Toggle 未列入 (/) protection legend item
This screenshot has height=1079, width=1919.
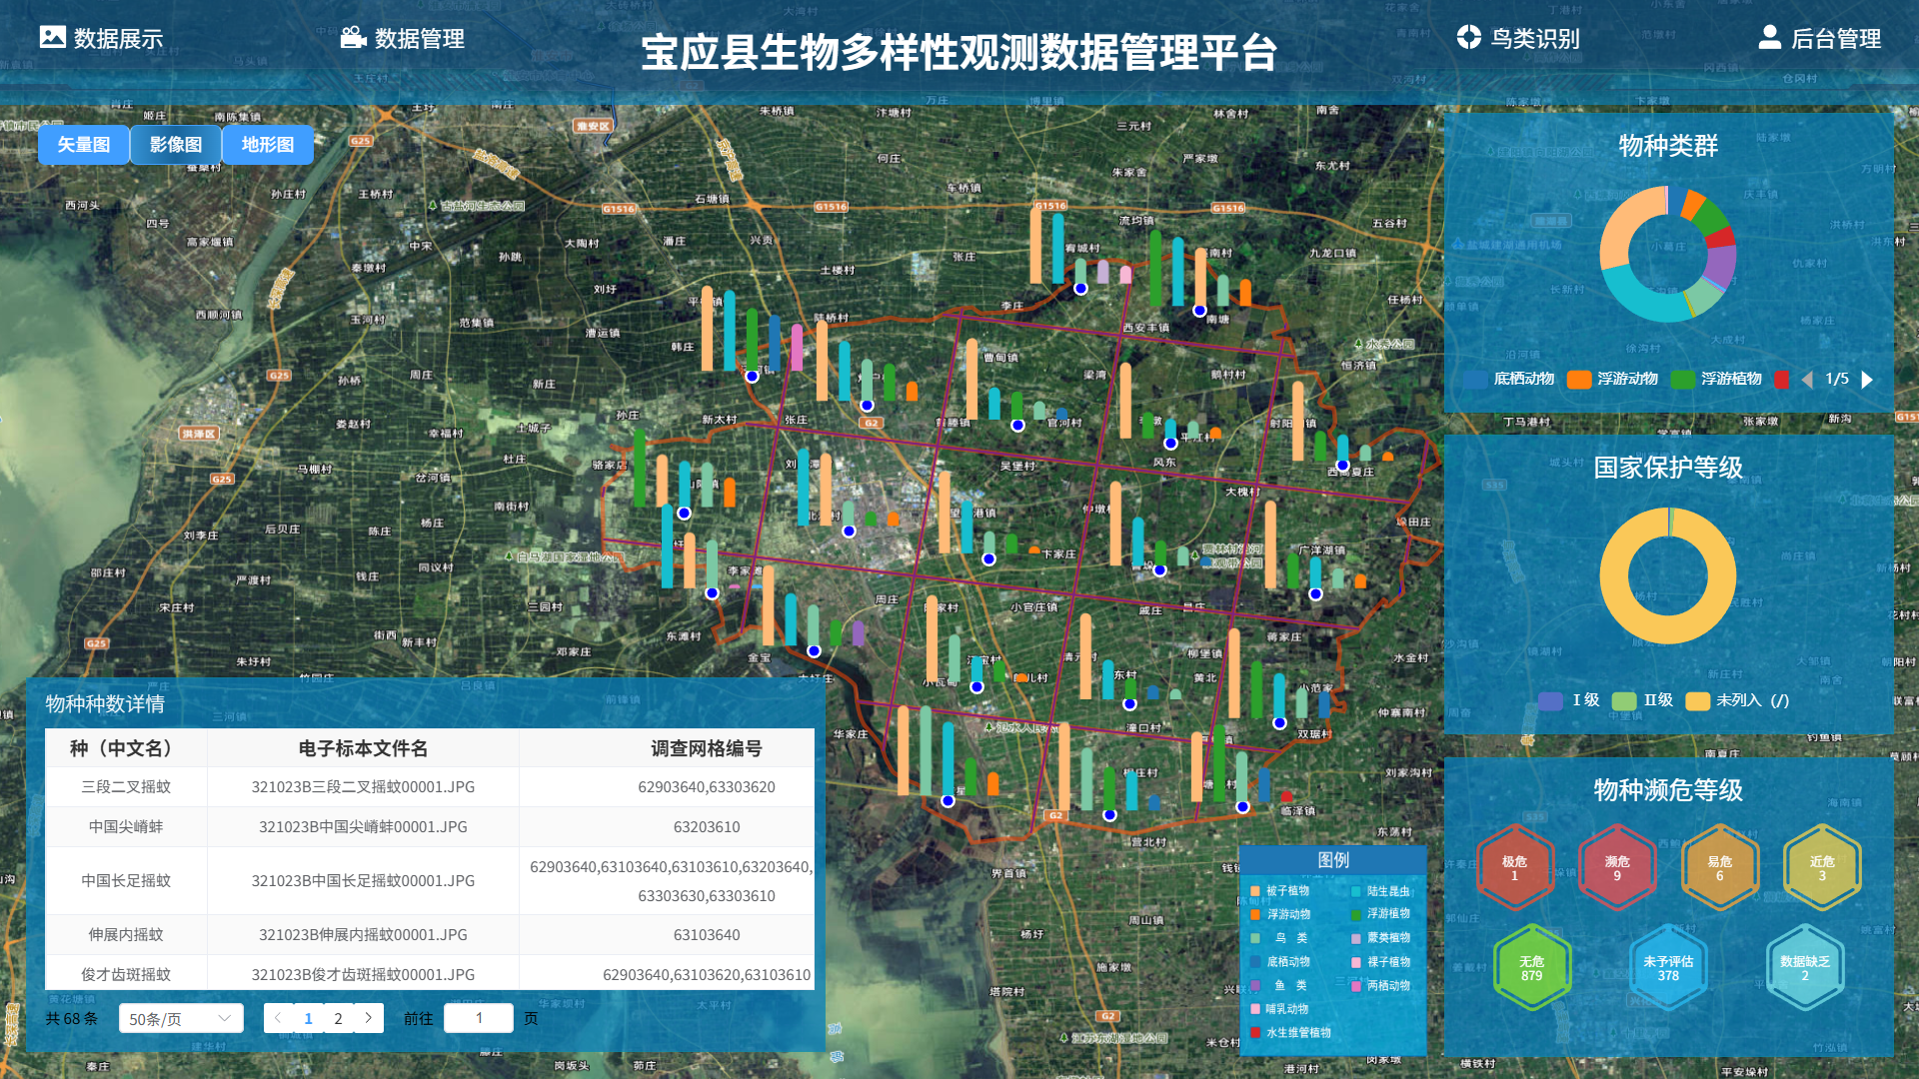pos(1738,700)
